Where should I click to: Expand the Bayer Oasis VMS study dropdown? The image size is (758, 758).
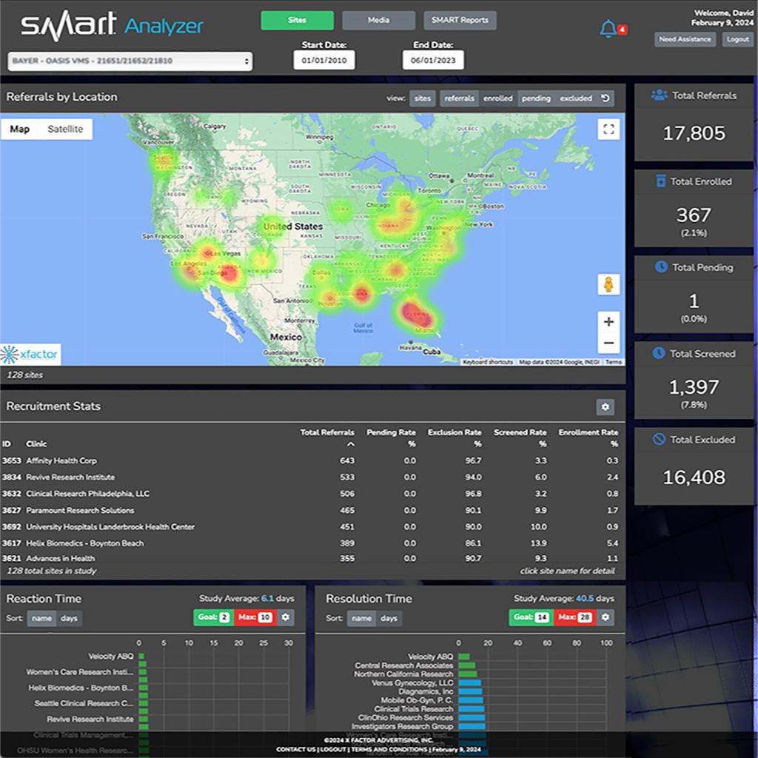(130, 61)
